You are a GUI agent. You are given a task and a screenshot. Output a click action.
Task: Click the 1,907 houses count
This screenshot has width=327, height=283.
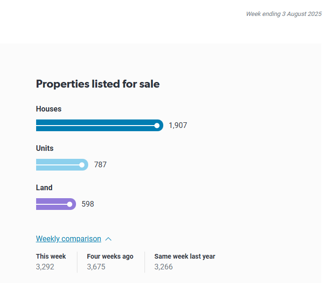pyautogui.click(x=178, y=126)
